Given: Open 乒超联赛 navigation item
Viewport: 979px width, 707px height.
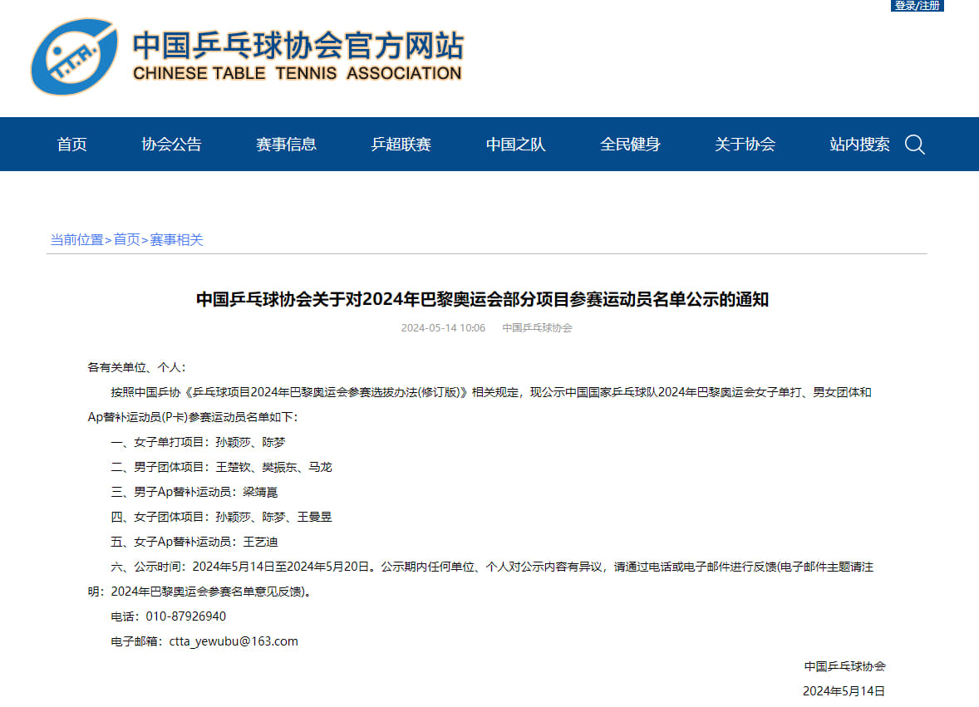Looking at the screenshot, I should [x=401, y=145].
